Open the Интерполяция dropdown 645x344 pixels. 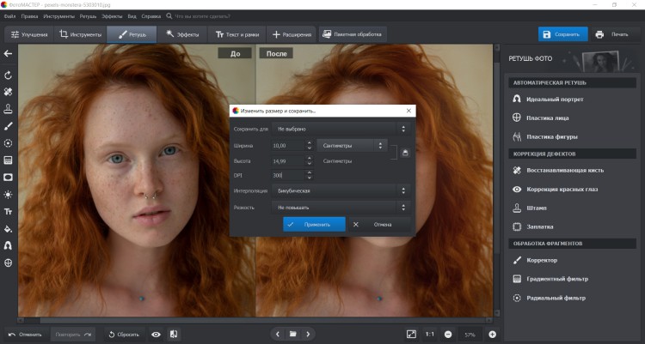[x=339, y=191]
